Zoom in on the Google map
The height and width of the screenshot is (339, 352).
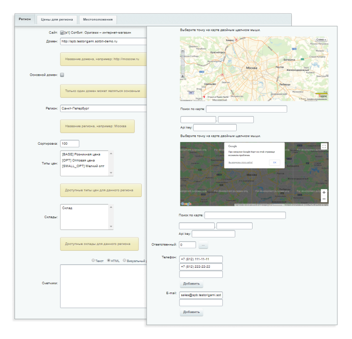(324, 193)
